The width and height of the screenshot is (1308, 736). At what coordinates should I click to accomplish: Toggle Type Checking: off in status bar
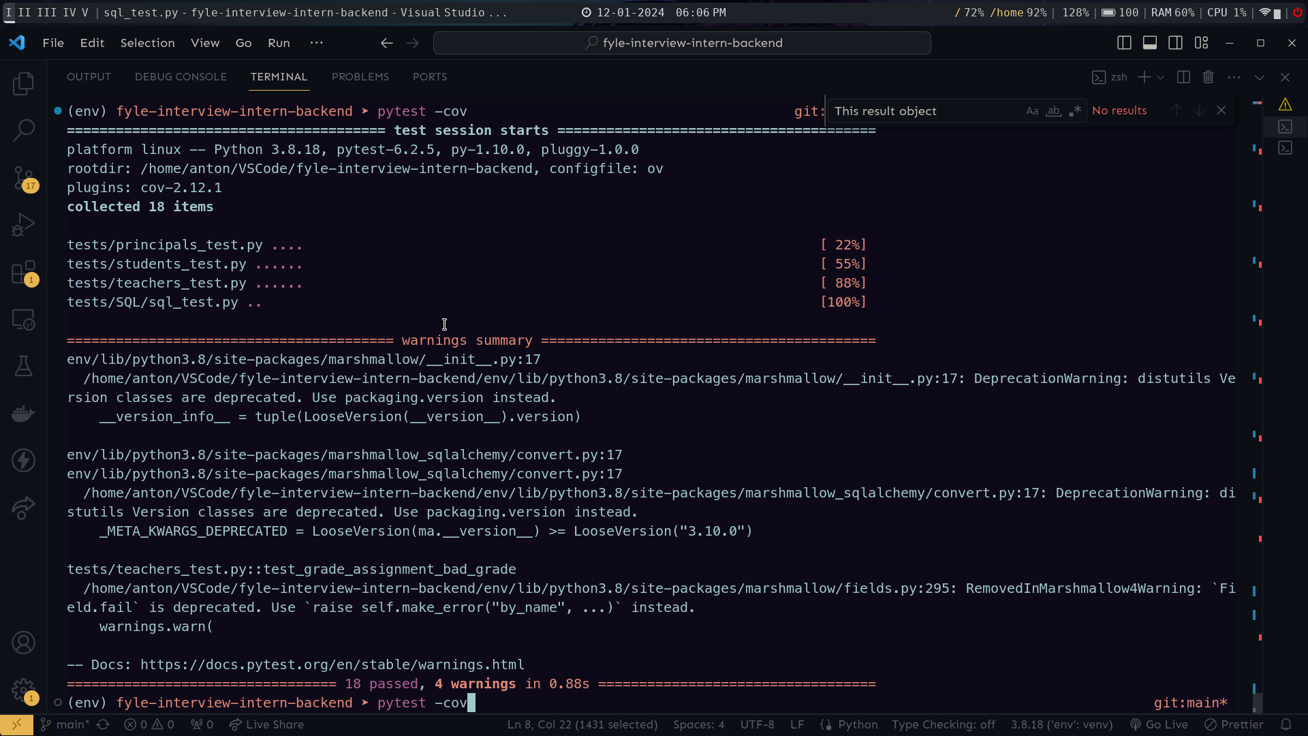(x=944, y=725)
